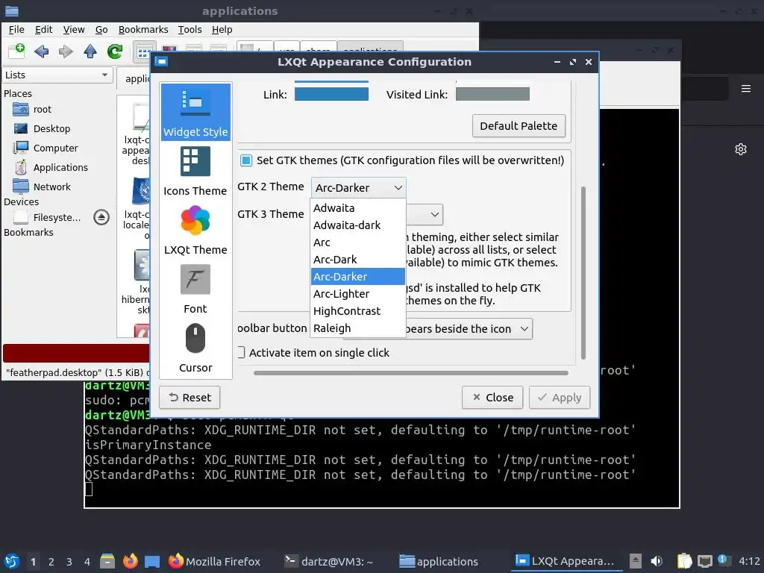Image resolution: width=764 pixels, height=573 pixels.
Task: Click Link color swatch
Action: click(331, 94)
